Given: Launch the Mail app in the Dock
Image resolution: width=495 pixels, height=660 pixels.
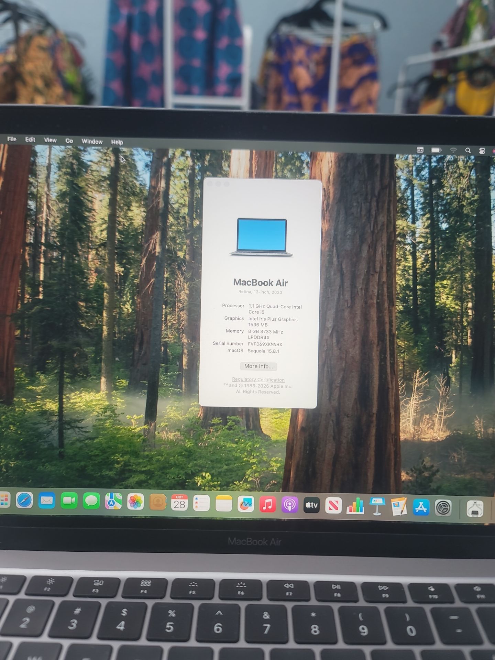Looking at the screenshot, I should [x=47, y=501].
